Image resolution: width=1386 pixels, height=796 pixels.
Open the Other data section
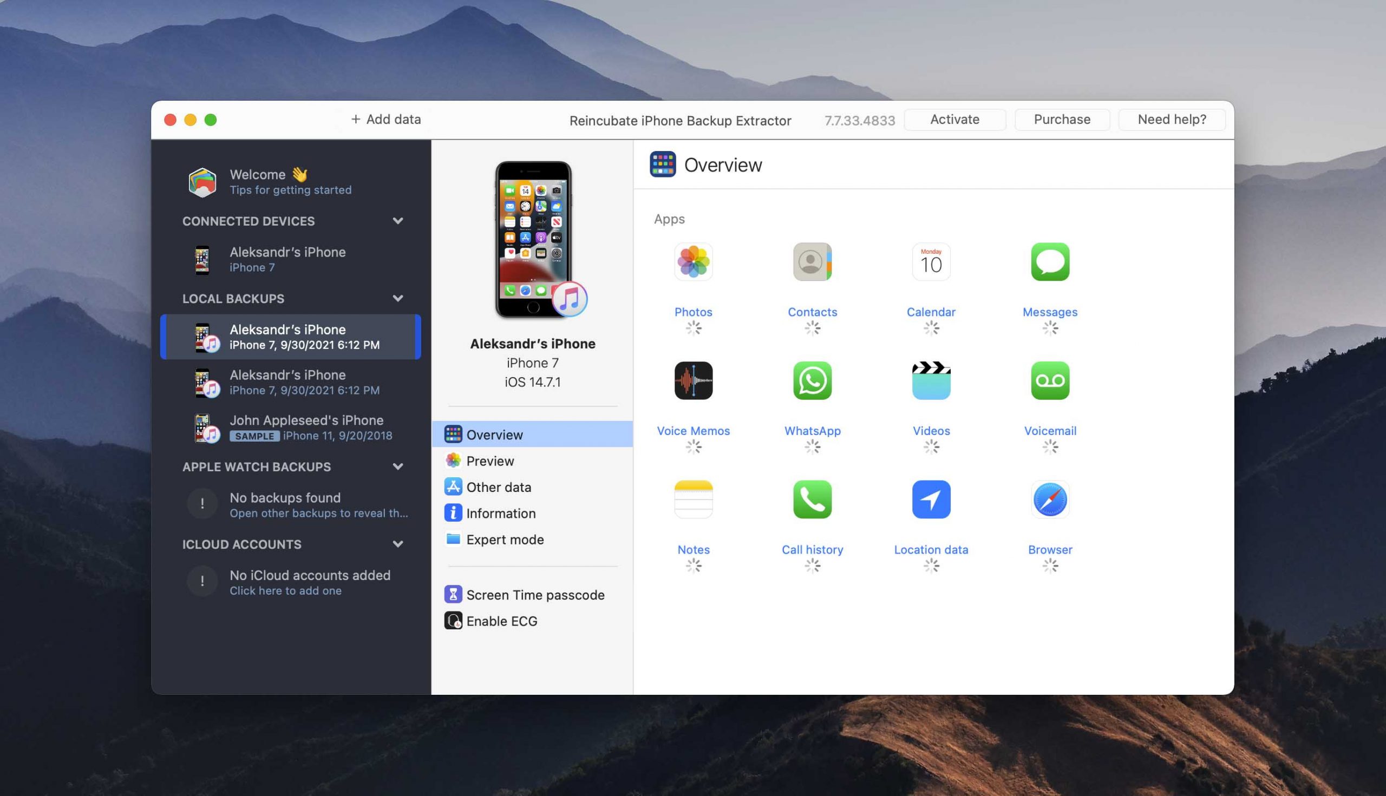pos(532,486)
